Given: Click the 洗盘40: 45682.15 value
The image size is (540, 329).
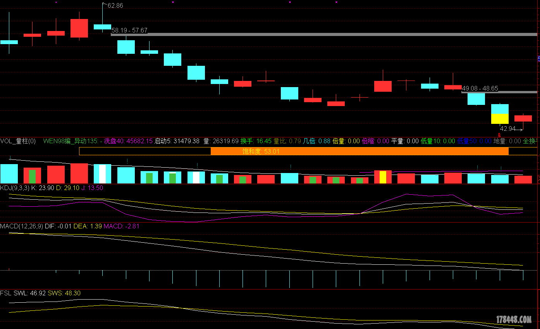Looking at the screenshot, I should (x=128, y=141).
